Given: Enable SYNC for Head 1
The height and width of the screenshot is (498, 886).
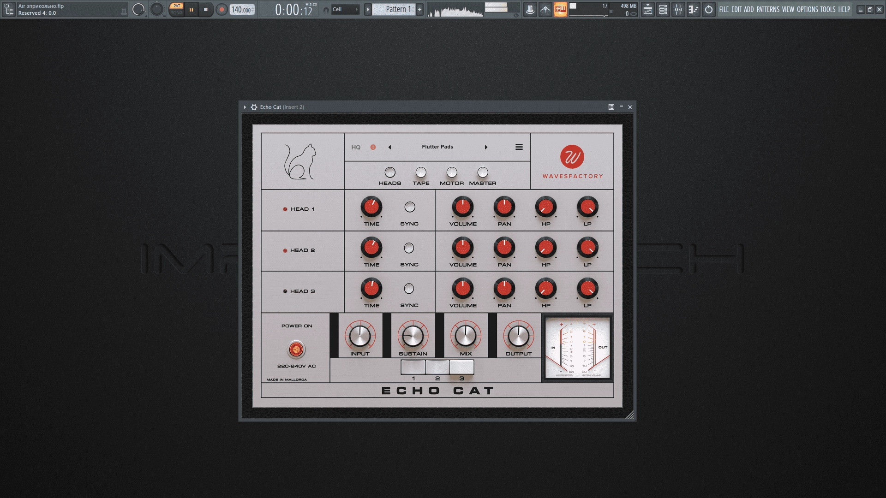Looking at the screenshot, I should pos(410,207).
